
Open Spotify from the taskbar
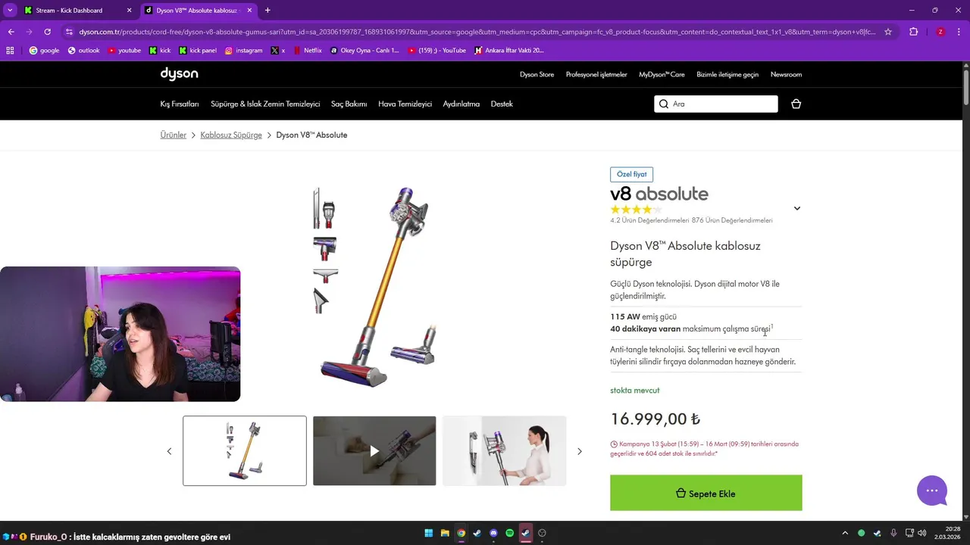coord(509,533)
